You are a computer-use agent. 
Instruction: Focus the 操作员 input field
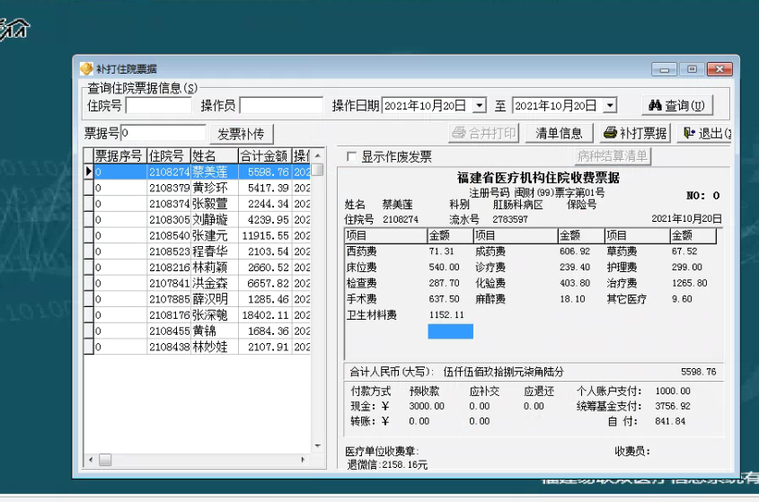(281, 105)
